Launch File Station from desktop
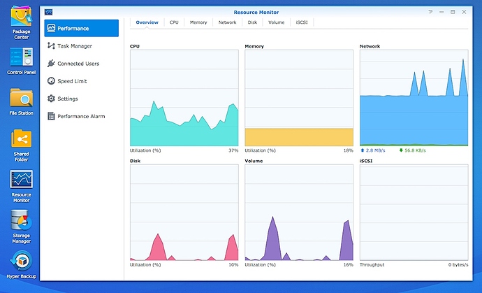 tap(21, 102)
